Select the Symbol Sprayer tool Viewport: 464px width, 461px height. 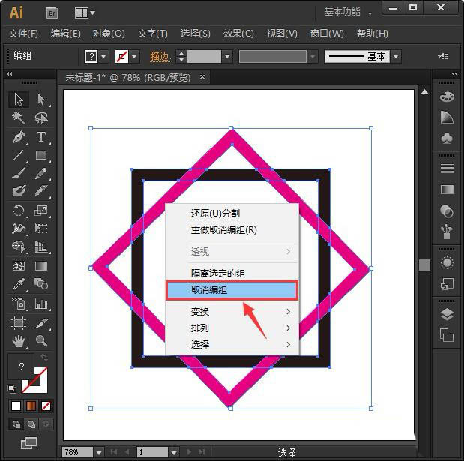coord(19,304)
